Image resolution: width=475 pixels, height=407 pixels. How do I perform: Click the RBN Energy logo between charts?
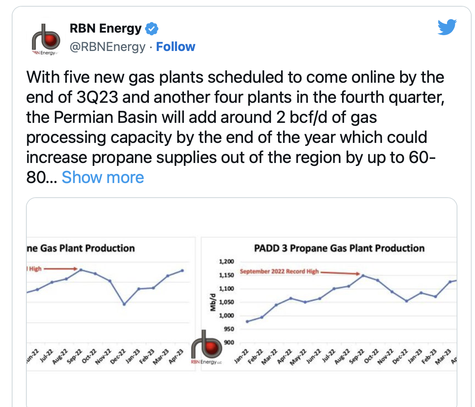coord(206,347)
